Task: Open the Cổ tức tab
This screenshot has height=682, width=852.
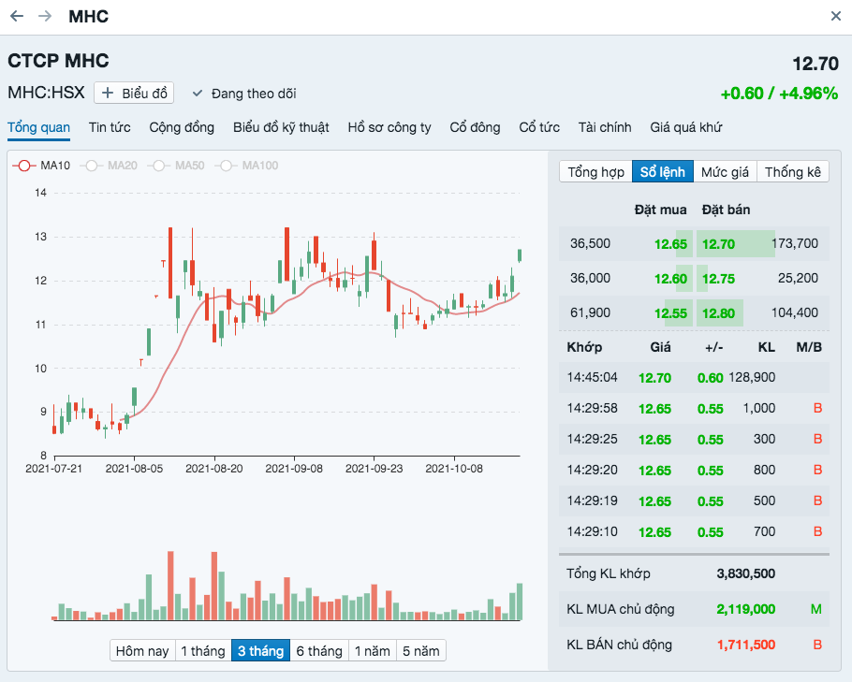Action: [x=539, y=127]
